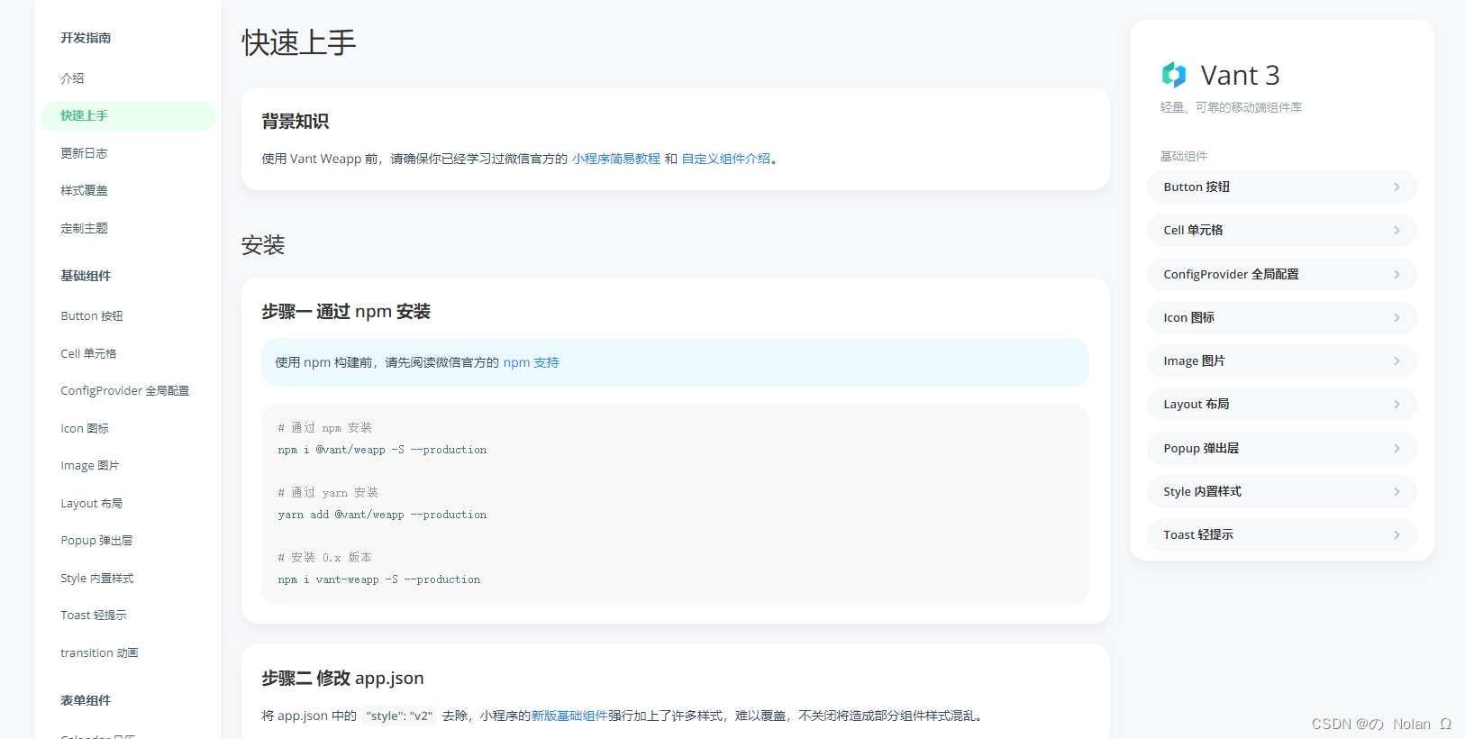
Task: Open chevron arrow on Layout 布局 preview row
Action: coord(1397,405)
